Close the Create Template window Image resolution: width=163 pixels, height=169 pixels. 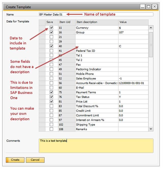[155, 7]
